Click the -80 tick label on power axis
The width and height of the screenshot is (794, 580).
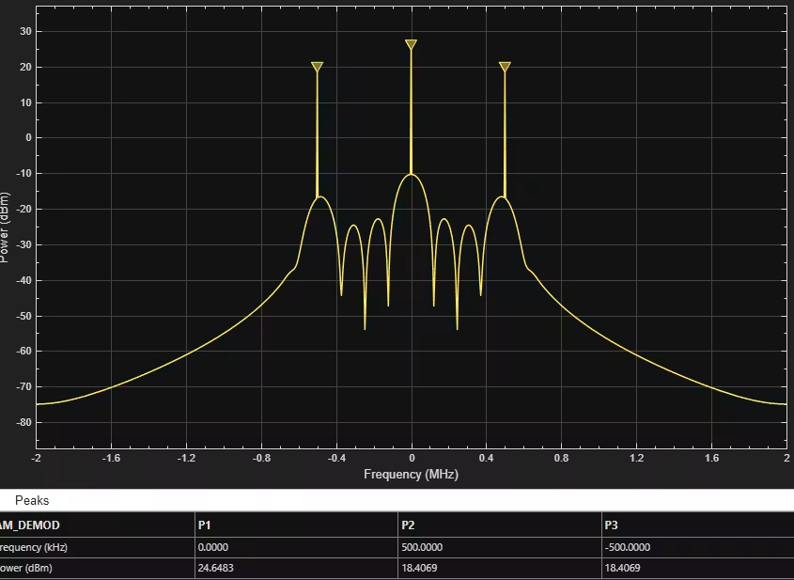pos(23,422)
